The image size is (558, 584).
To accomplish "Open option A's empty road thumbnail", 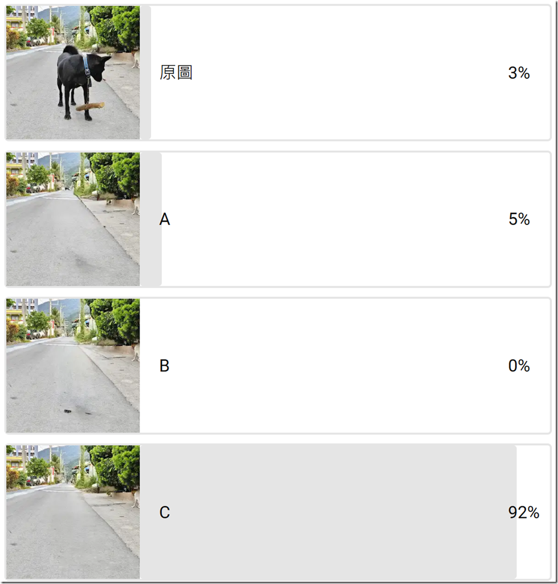I will (73, 219).
